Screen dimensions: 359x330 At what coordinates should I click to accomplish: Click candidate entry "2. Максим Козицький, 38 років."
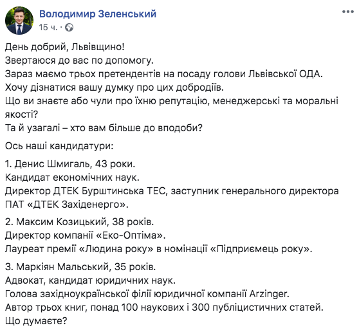tap(79, 222)
